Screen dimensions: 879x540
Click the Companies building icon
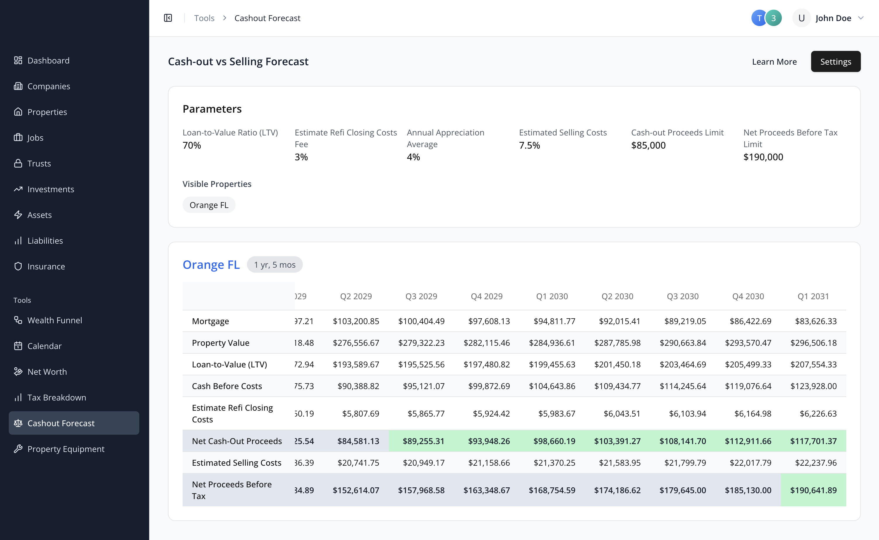[18, 86]
